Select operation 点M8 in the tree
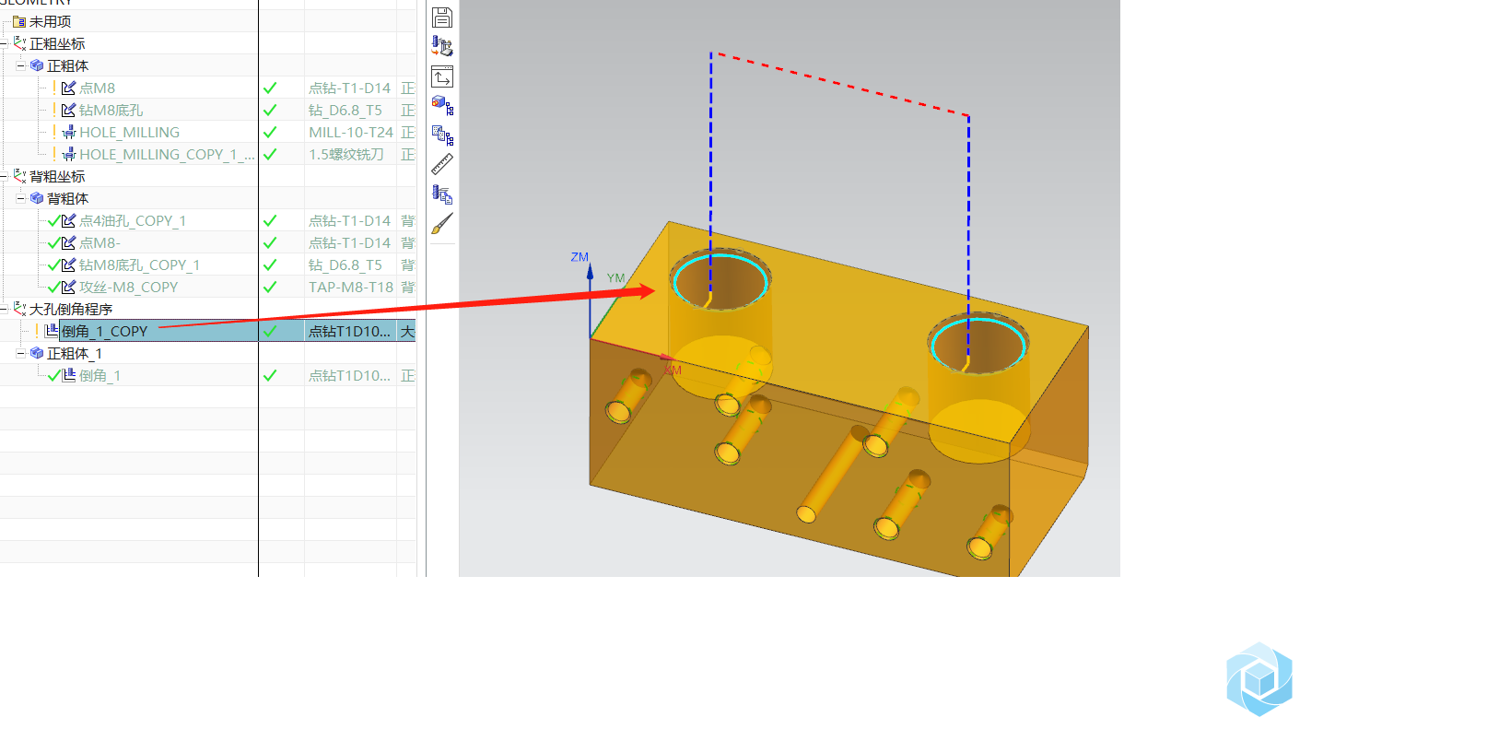Image resolution: width=1487 pixels, height=729 pixels. click(x=97, y=88)
